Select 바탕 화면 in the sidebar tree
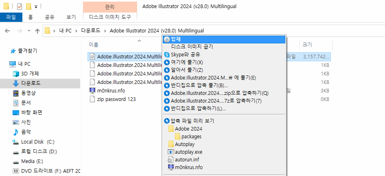This screenshot has height=176, width=385. 32,113
